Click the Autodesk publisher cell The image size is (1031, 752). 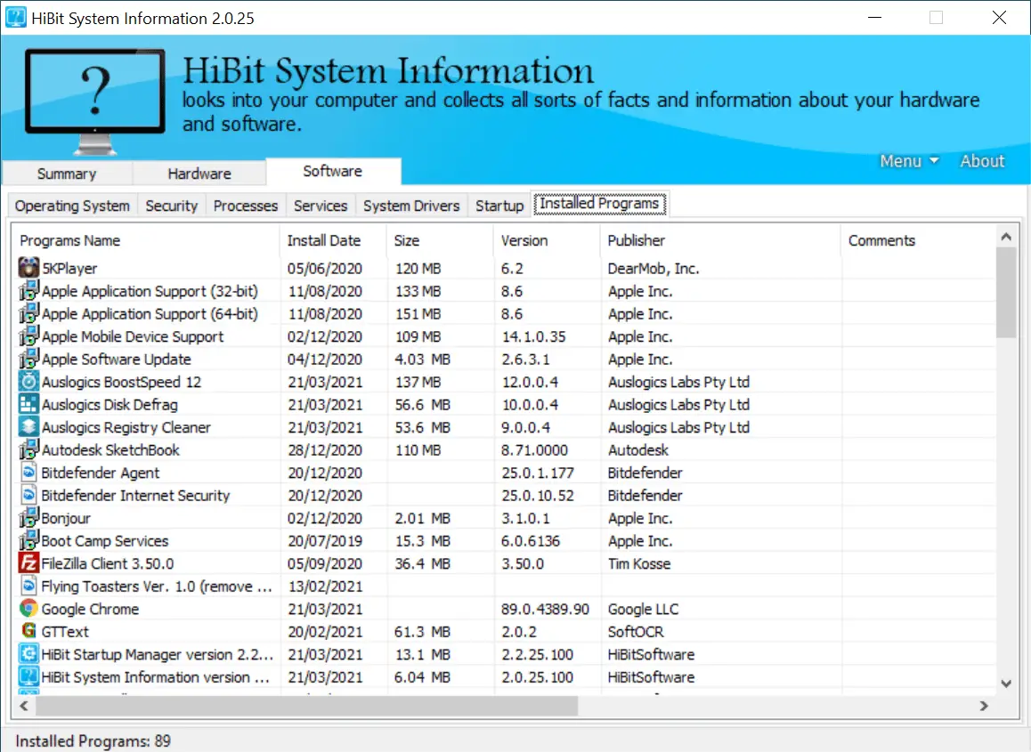(637, 450)
